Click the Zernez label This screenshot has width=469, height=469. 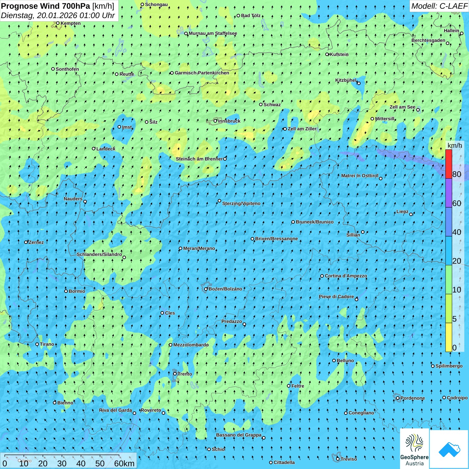click(36, 242)
